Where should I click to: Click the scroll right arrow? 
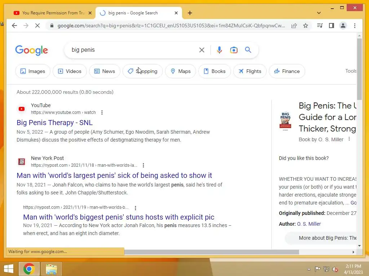pos(353,252)
